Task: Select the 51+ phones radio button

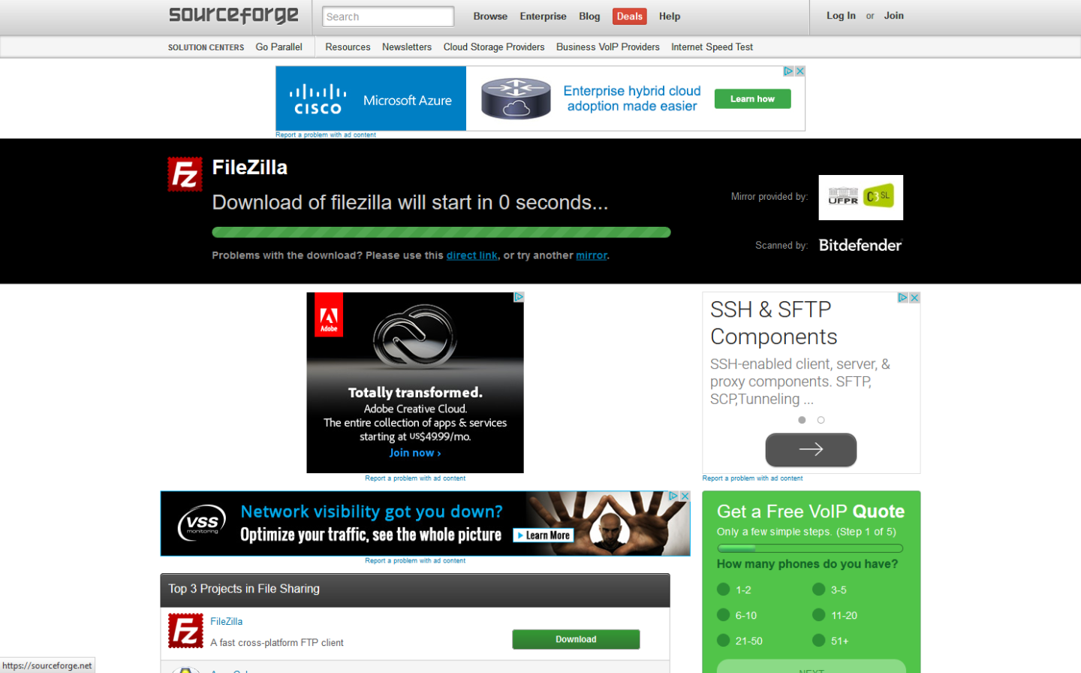Action: click(x=818, y=640)
